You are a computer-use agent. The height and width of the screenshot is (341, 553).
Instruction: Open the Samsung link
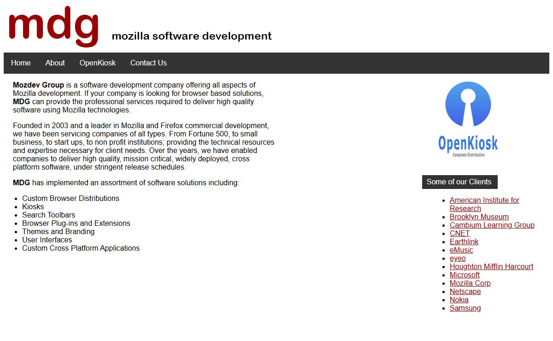[x=465, y=308]
